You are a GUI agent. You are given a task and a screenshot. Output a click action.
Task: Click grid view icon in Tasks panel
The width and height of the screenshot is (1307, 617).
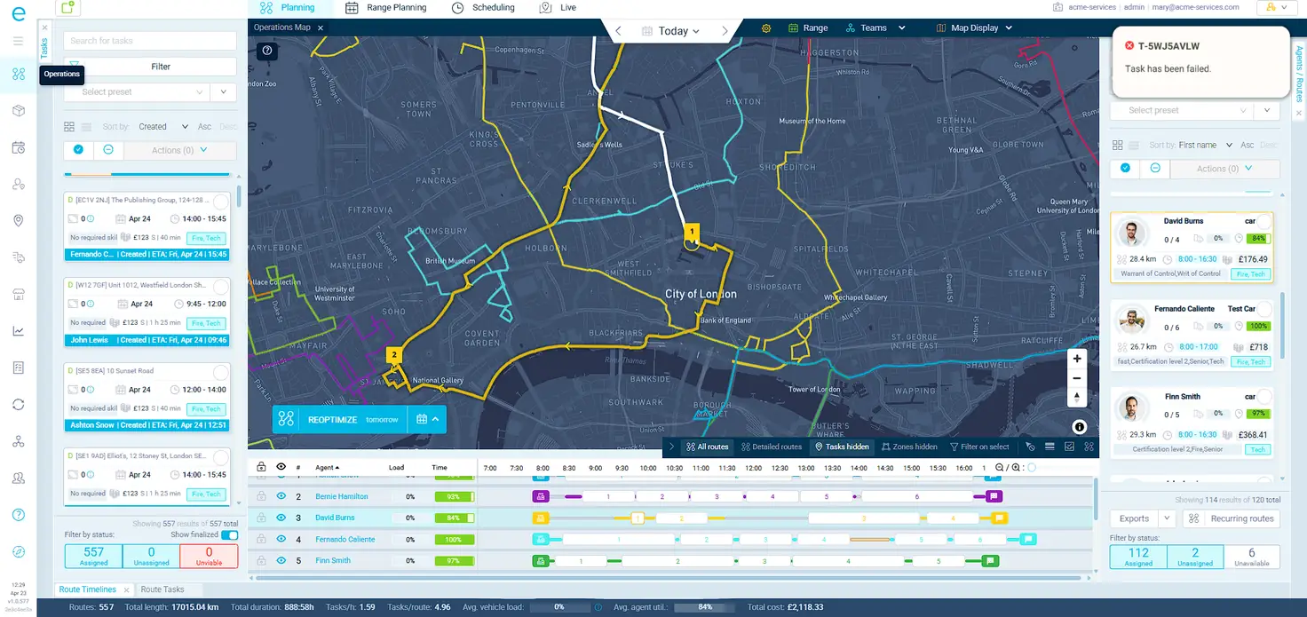click(69, 127)
